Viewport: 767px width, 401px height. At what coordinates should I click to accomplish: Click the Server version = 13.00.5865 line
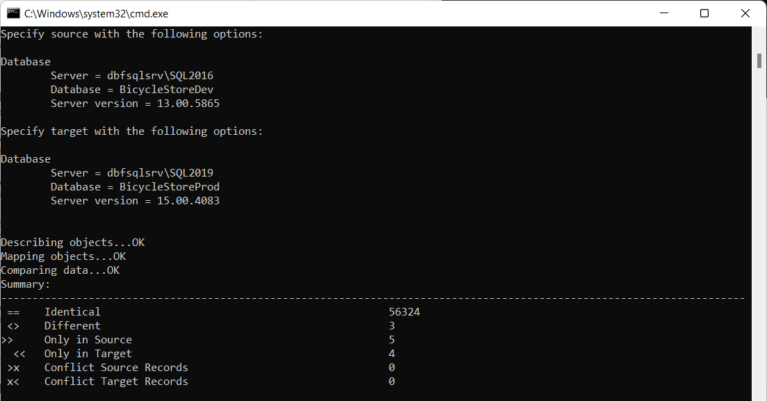click(135, 103)
